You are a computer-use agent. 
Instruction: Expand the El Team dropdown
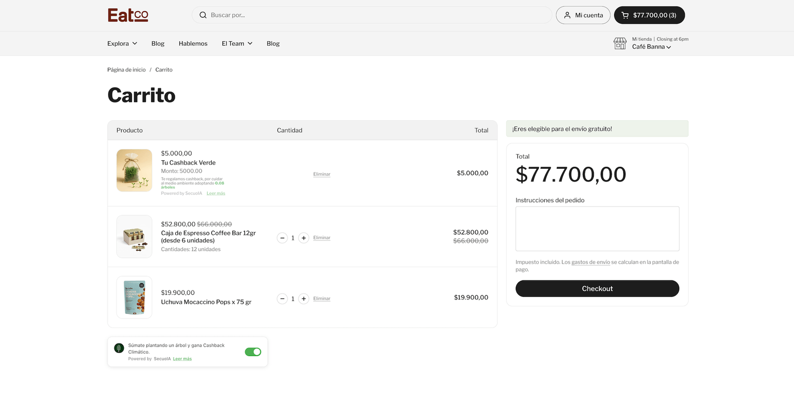(x=237, y=43)
